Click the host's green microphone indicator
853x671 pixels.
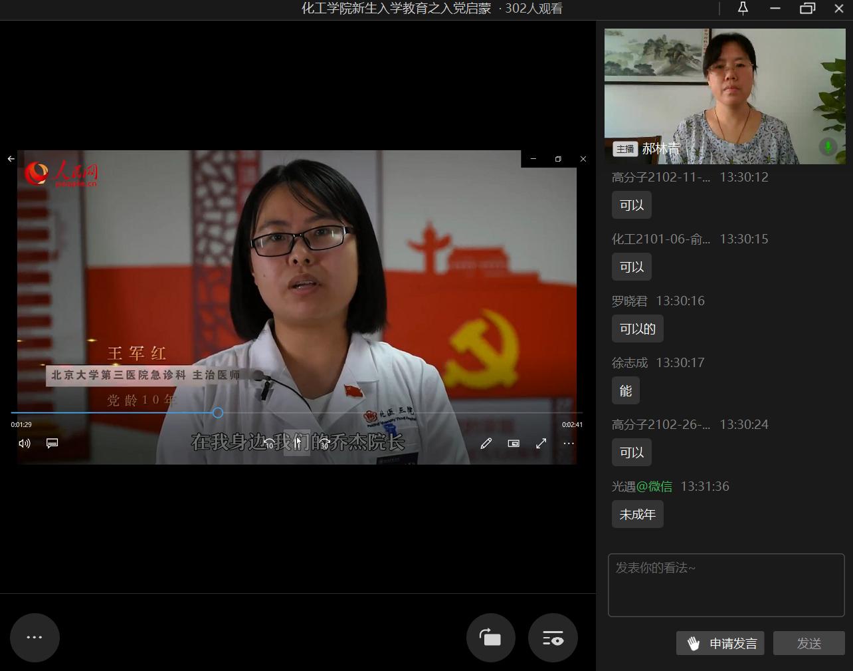tap(828, 146)
